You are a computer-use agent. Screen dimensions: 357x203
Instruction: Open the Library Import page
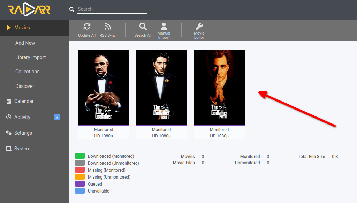(x=31, y=57)
